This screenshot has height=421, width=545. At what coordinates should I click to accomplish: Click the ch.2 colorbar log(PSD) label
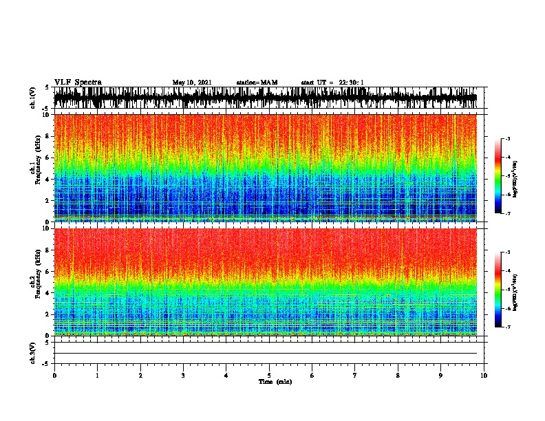515,292
